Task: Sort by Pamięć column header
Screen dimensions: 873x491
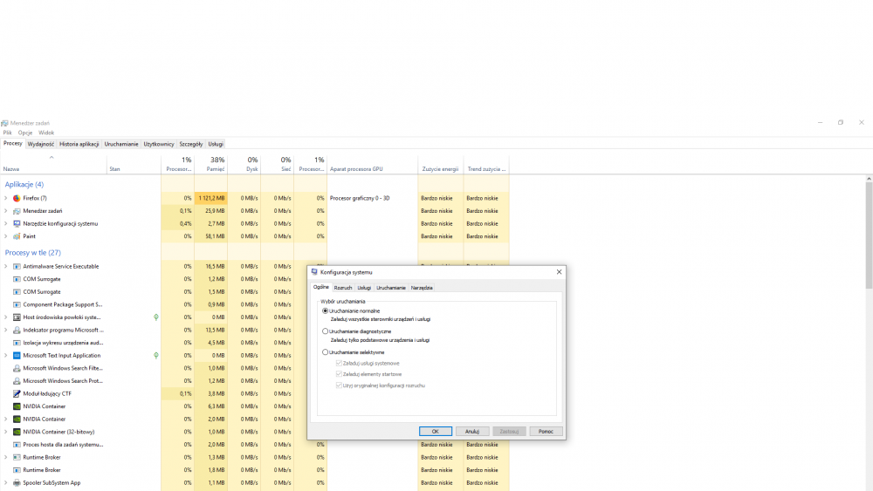Action: (211, 165)
